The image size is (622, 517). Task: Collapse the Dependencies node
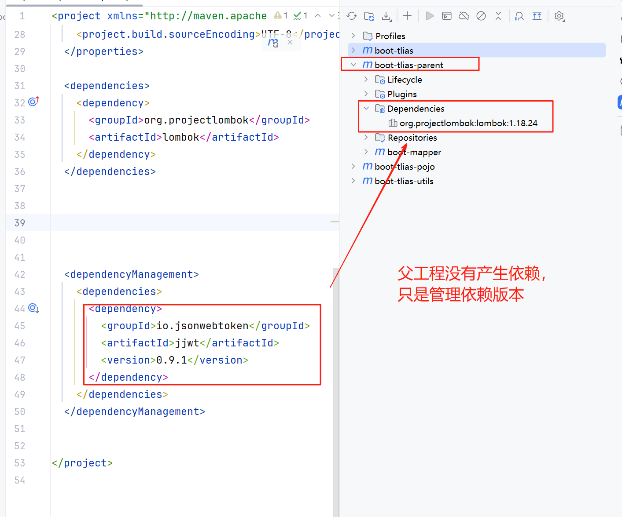366,108
